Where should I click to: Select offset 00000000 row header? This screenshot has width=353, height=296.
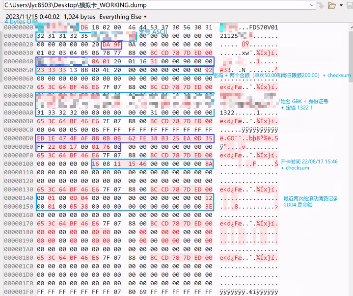coord(18,27)
